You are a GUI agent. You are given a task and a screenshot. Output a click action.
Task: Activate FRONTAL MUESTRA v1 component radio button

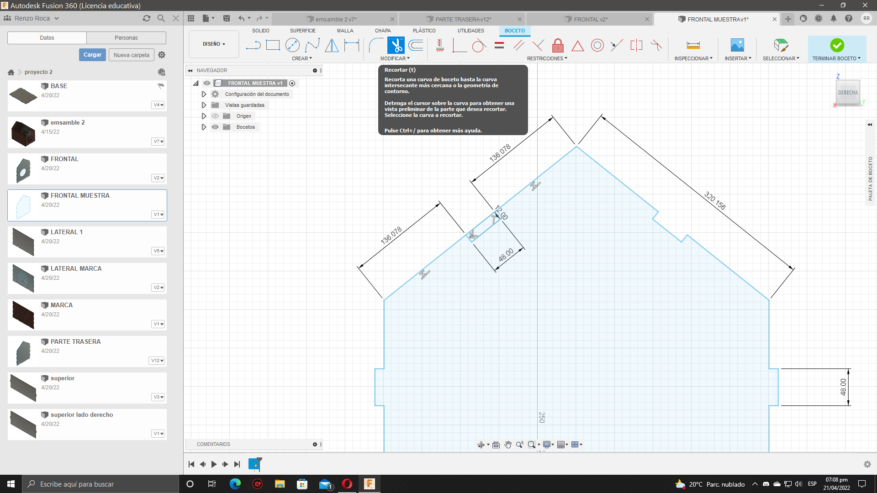point(292,83)
